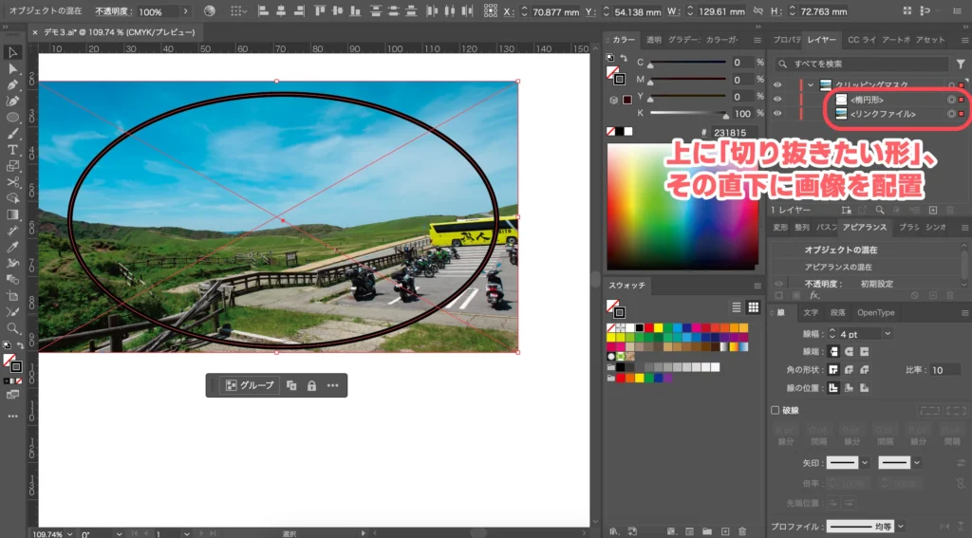Open the OpenType tab

tap(875, 312)
